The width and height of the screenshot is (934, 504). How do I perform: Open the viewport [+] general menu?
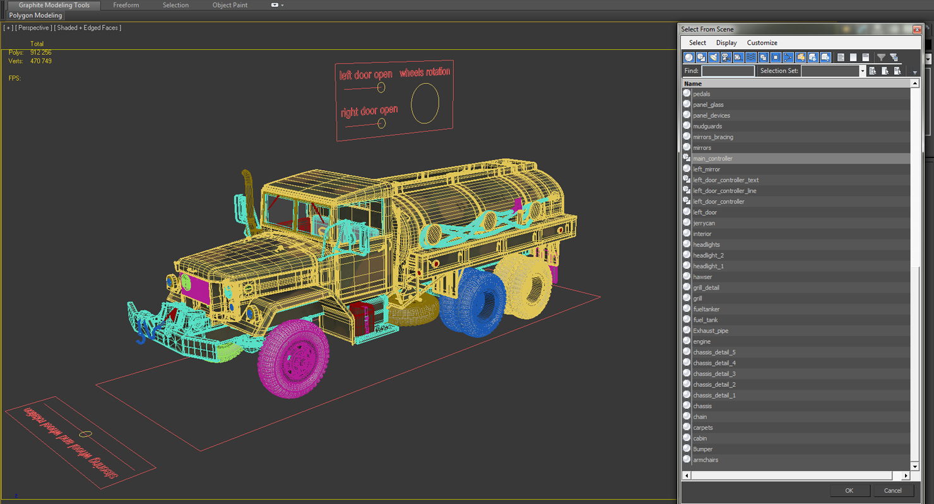pos(8,28)
